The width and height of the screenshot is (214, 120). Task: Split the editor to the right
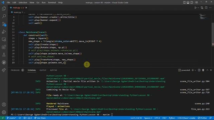tap(206, 8)
